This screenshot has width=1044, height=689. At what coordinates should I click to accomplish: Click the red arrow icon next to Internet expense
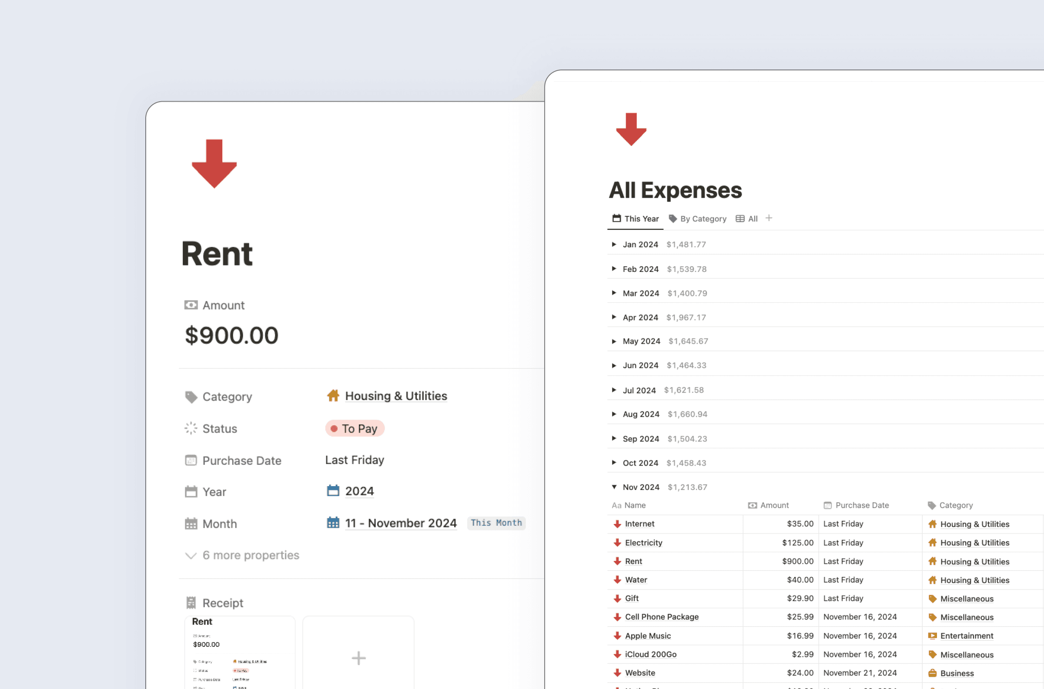pos(616,524)
